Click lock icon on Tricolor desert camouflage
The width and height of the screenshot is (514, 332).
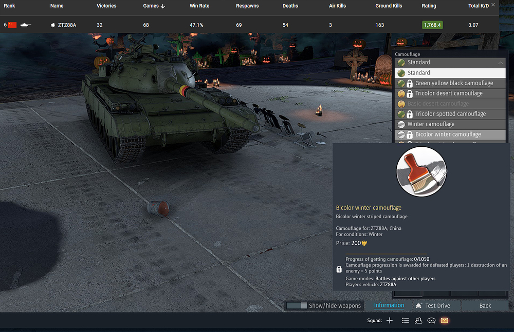410,93
